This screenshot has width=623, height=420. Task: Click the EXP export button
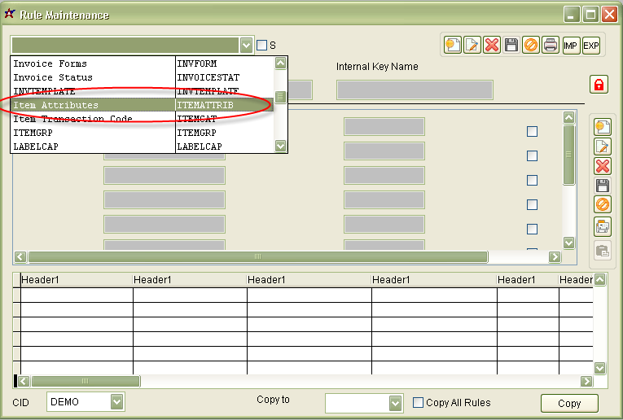[590, 46]
